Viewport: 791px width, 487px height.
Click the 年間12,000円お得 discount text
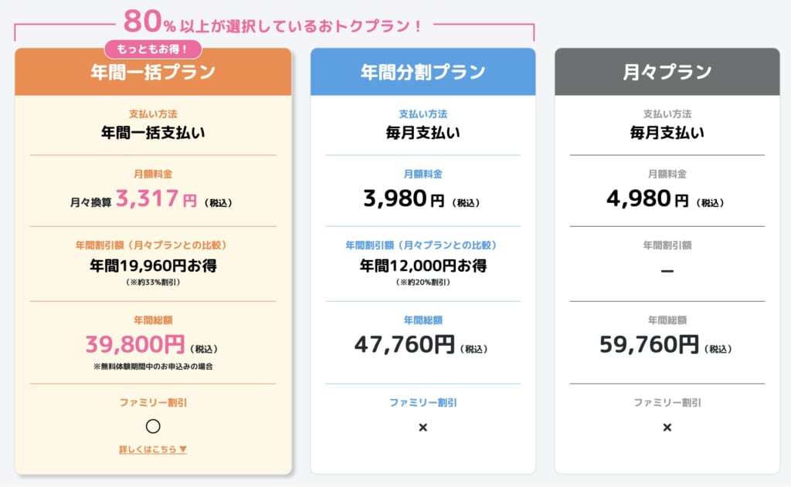(423, 265)
